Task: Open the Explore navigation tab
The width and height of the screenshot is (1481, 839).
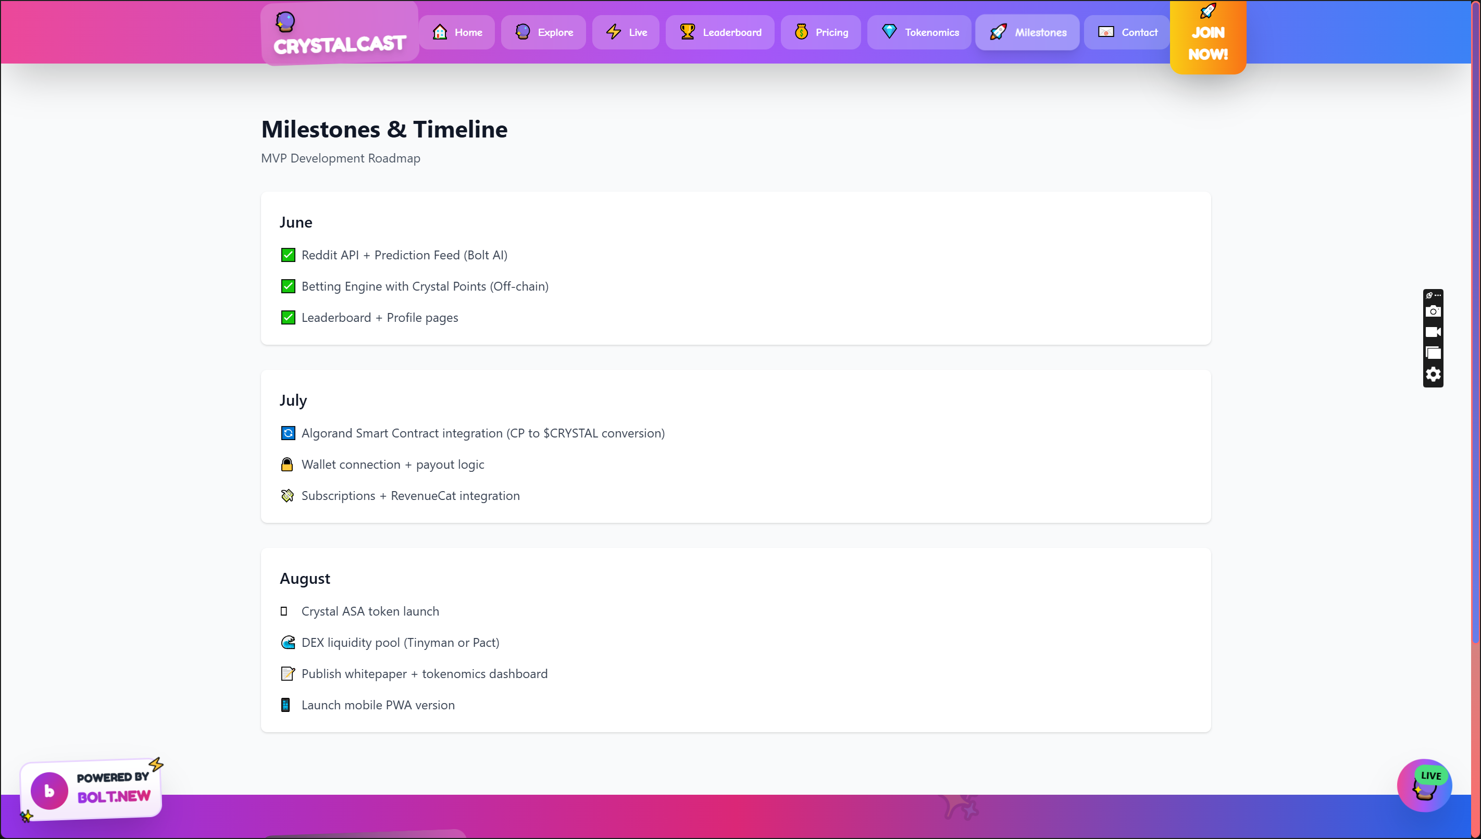Action: tap(543, 32)
